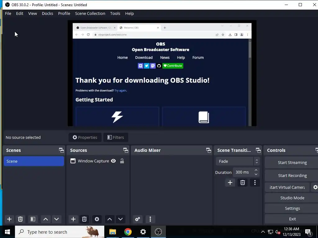The image size is (318, 238).
Task: Open Fade transition dropdown
Action: pyautogui.click(x=238, y=161)
